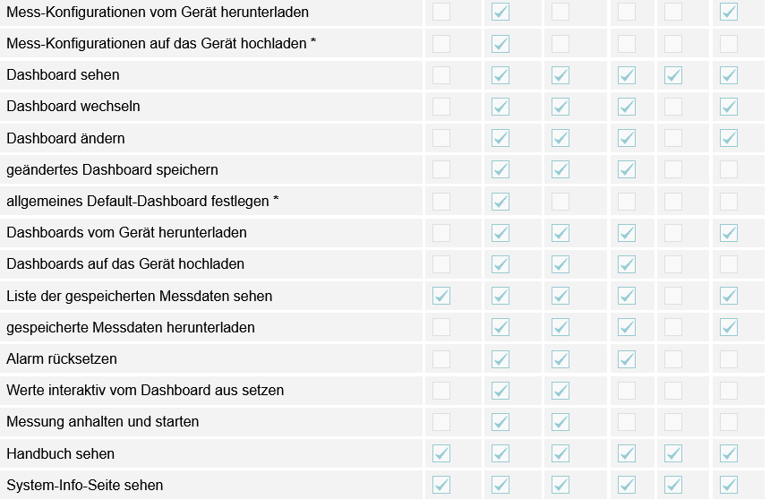Uncheck third-column box for 'Dashboard ändern'

pyautogui.click(x=560, y=138)
